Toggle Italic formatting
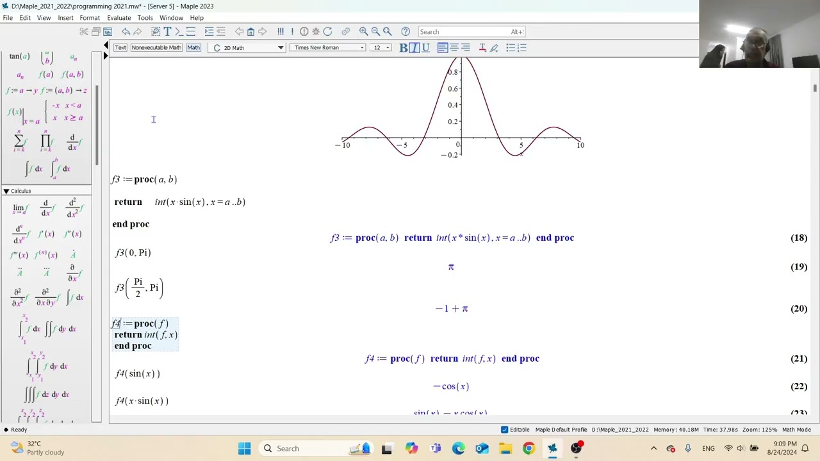Screen dimensions: 820x461 click(414, 47)
